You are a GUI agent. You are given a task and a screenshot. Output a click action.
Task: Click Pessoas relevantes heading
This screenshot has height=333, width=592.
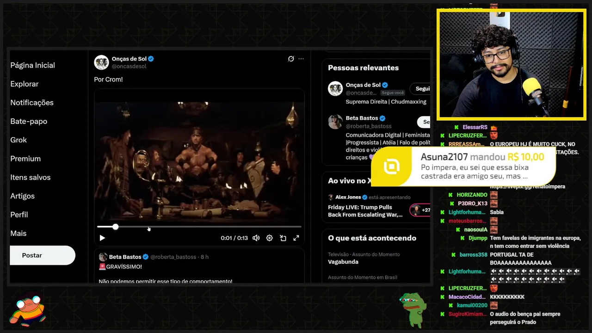363,68
